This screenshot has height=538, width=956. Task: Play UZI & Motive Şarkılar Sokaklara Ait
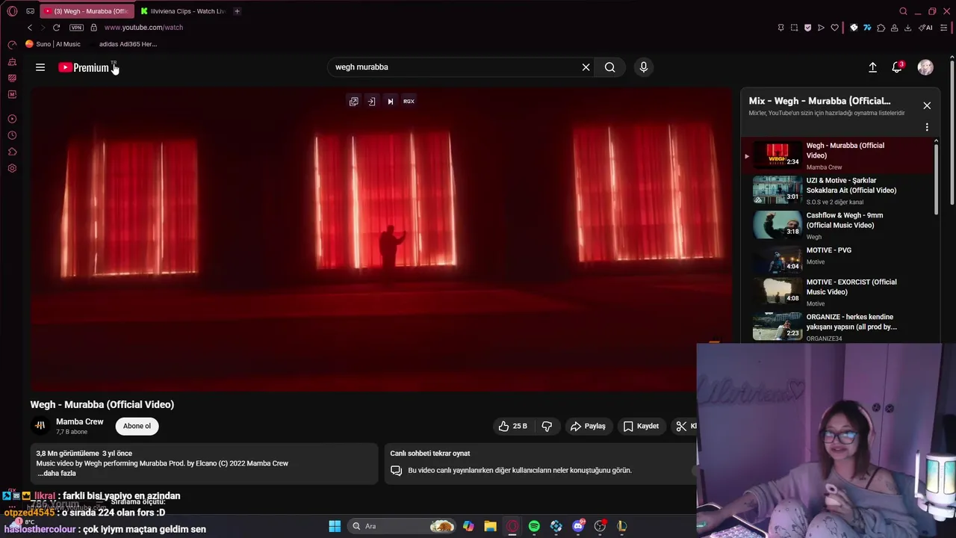pos(838,191)
